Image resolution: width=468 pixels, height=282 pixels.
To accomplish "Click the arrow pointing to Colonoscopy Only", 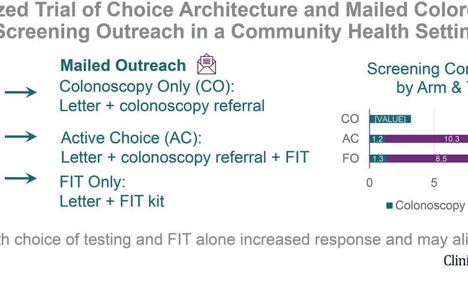I will [x=20, y=92].
